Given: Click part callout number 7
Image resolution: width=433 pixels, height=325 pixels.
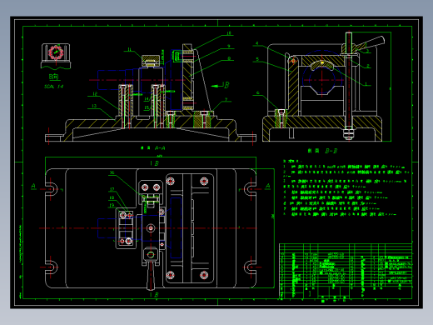Looking at the screenshot, I should [x=226, y=99].
